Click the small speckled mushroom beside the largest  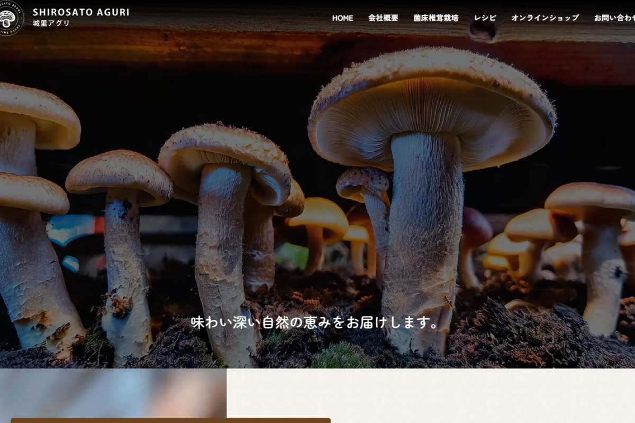pyautogui.click(x=364, y=183)
